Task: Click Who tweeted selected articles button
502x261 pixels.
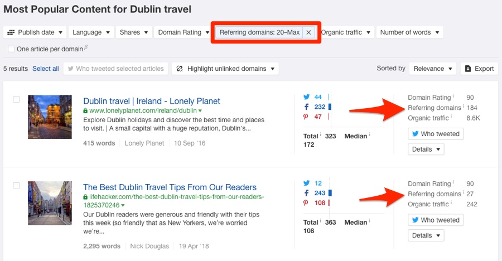Action: click(x=115, y=69)
